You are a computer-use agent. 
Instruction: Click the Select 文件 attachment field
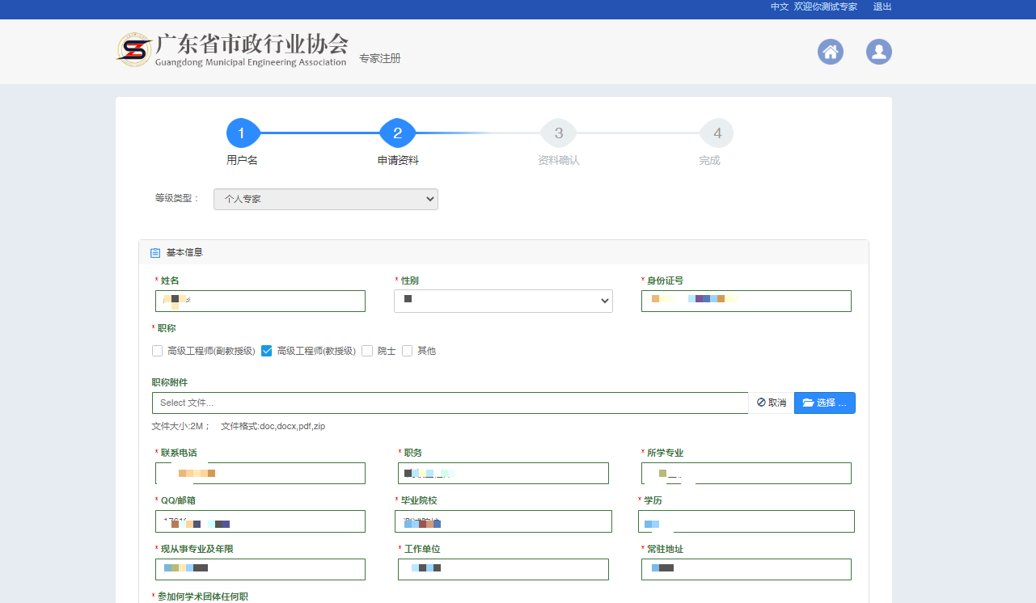450,403
